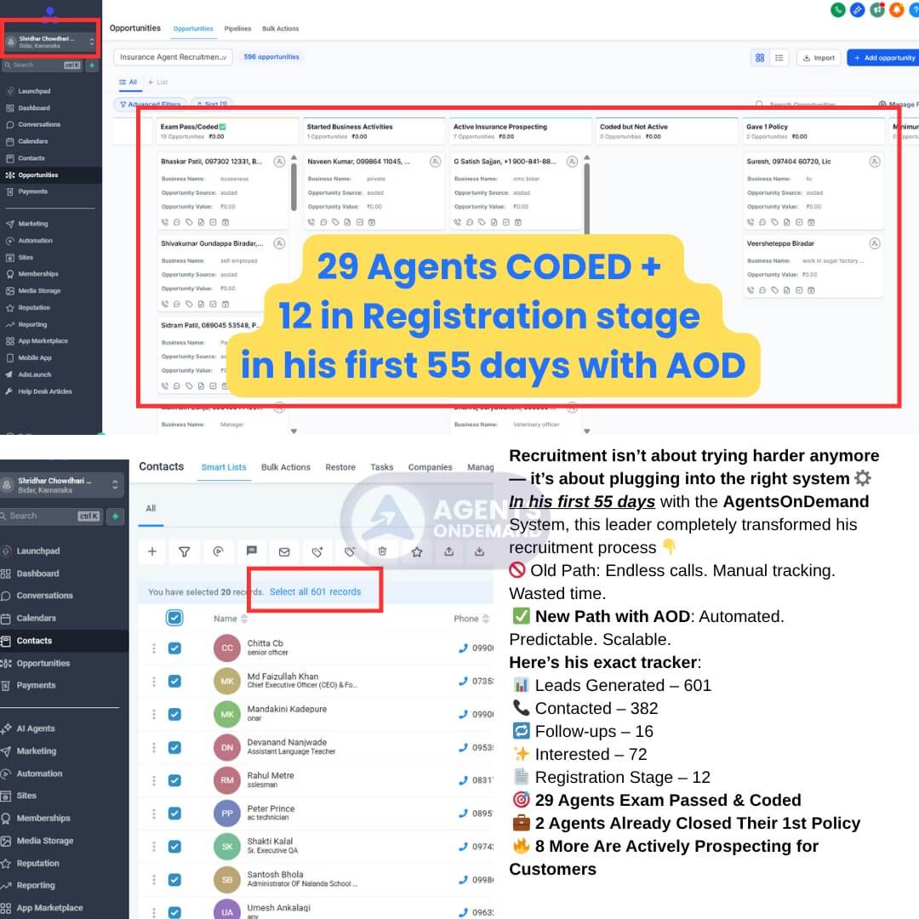Switch to the Pipelines tab
The width and height of the screenshot is (919, 919).
coord(237,29)
